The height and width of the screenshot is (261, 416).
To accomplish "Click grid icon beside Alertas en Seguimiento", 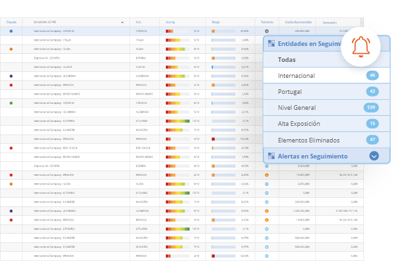I will coord(271,156).
